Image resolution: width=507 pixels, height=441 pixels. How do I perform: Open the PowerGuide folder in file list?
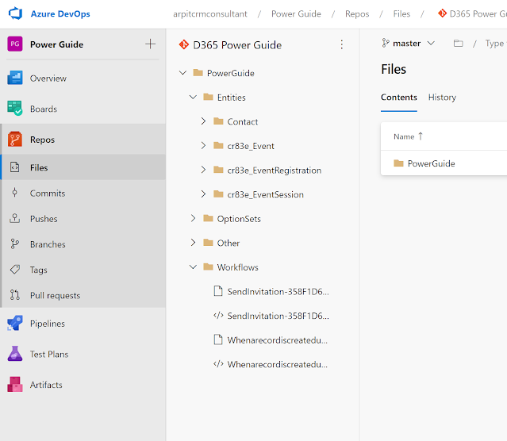(431, 163)
